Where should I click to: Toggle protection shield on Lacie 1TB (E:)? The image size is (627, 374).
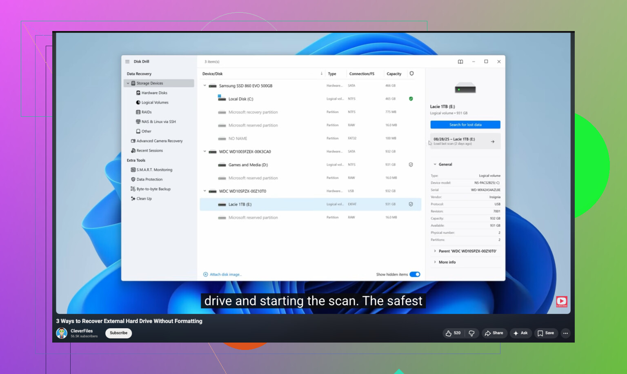(x=411, y=204)
